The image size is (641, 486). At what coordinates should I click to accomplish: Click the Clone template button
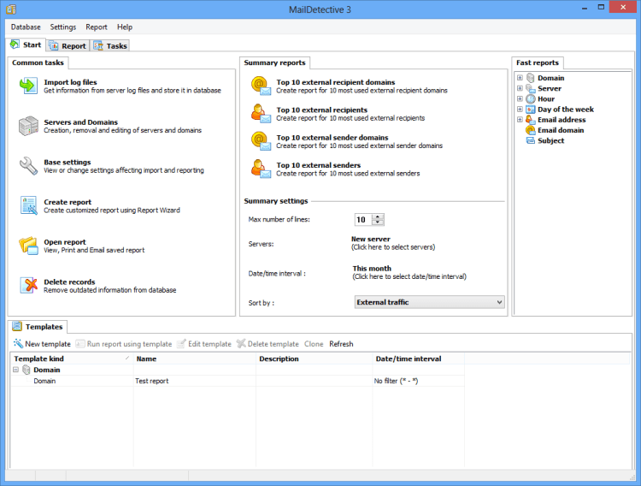click(x=314, y=344)
